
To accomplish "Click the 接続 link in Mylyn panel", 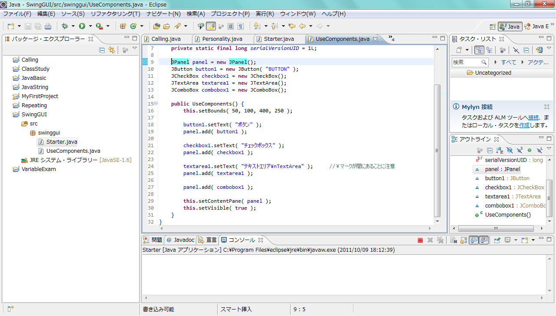I will pyautogui.click(x=533, y=117).
